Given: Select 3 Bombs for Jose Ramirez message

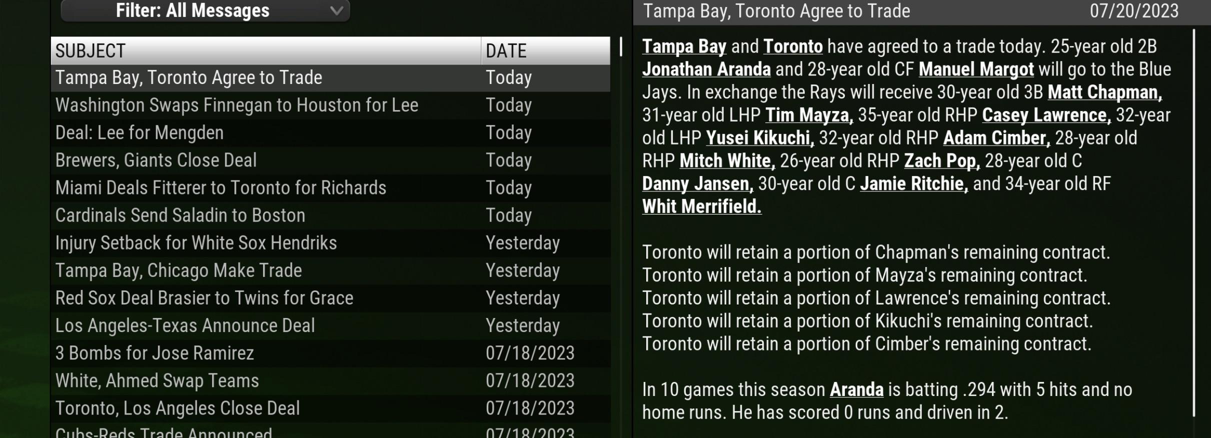Looking at the screenshot, I should pos(330,353).
